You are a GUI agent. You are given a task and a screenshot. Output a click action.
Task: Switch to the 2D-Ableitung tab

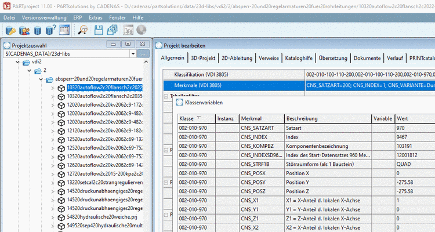click(237, 58)
